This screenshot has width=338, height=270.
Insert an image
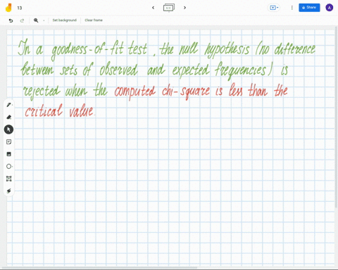[8, 154]
